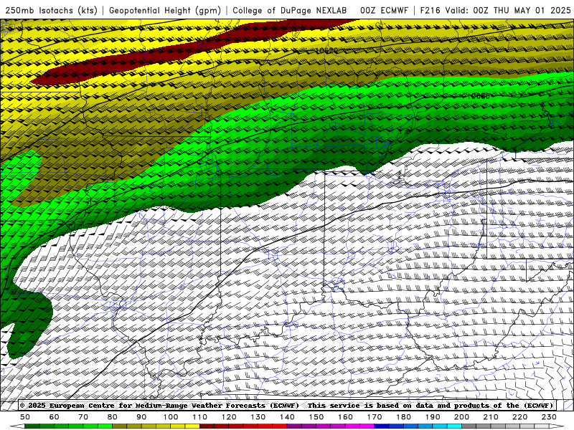Click the '250mb Isotachs (kts)' title text
The height and width of the screenshot is (430, 574).
(x=51, y=10)
